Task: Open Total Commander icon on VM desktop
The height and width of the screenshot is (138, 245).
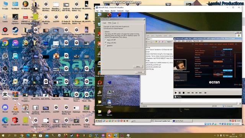Action: pyautogui.click(x=109, y=103)
